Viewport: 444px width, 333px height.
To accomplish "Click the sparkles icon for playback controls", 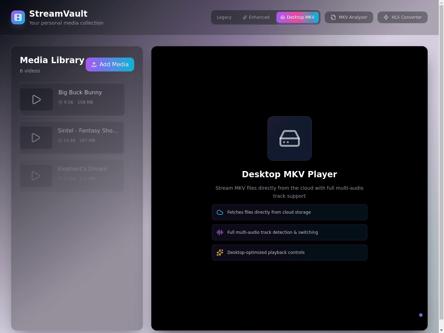I will (x=220, y=253).
